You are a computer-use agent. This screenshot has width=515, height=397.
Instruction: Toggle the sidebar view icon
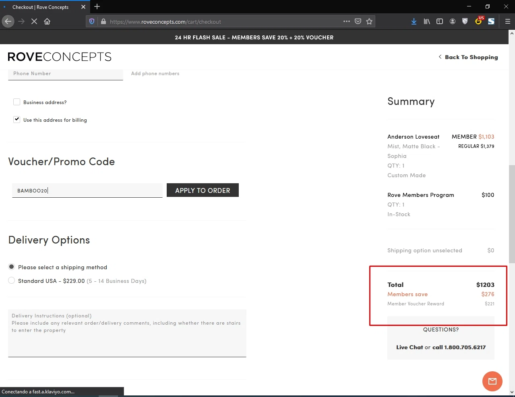pyautogui.click(x=440, y=21)
